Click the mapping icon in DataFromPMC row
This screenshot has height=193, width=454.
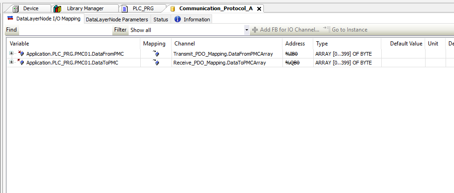[x=156, y=54]
